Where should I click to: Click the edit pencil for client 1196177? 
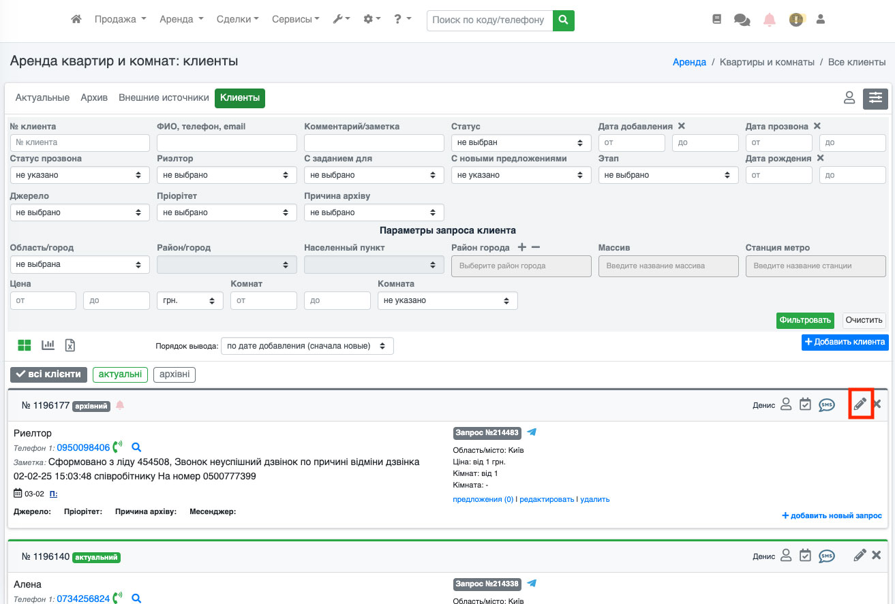tap(860, 404)
